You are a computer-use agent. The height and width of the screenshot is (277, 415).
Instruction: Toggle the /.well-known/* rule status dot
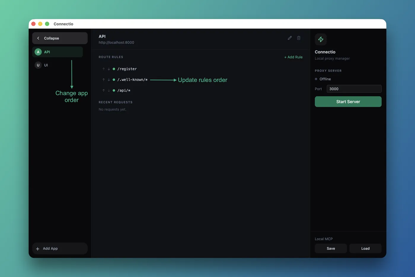114,80
